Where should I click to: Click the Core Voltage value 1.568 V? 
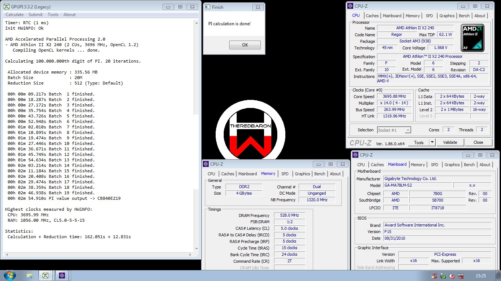440,48
